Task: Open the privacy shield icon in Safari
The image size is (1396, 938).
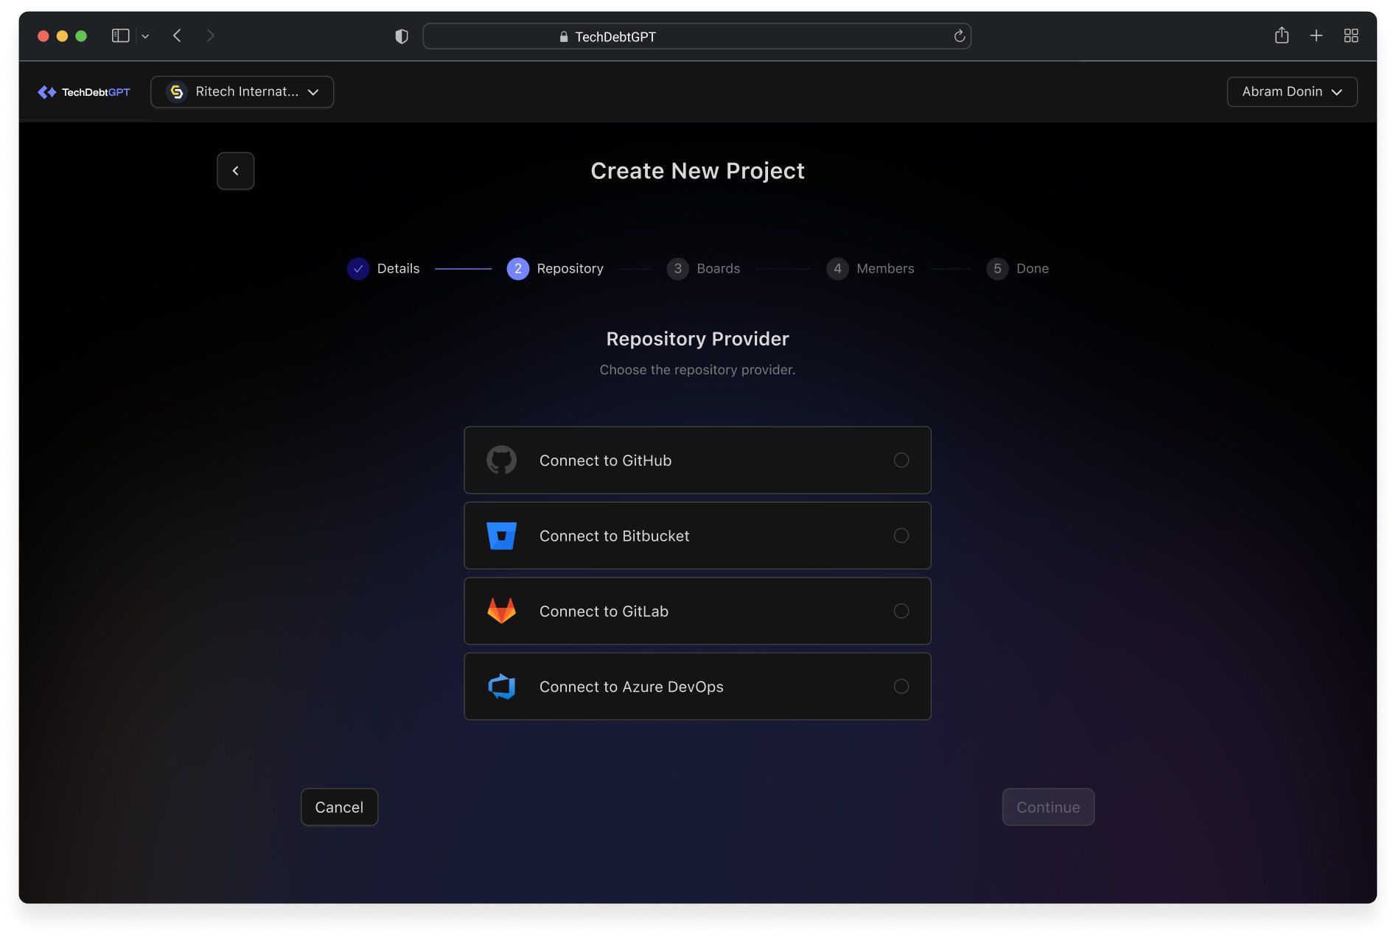Action: pos(402,36)
